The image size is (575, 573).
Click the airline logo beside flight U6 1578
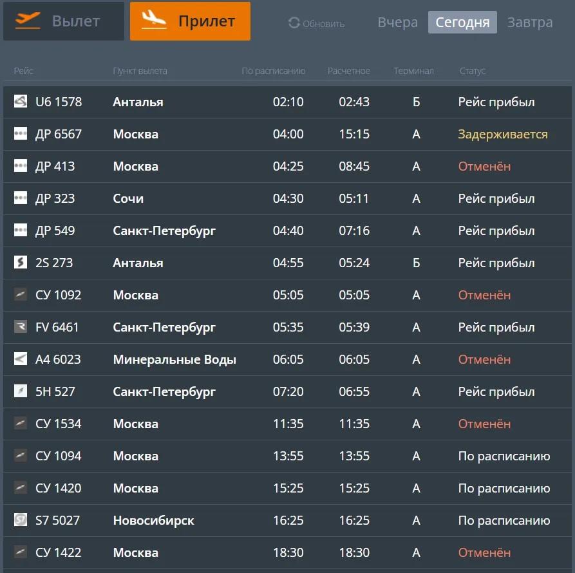(x=21, y=101)
